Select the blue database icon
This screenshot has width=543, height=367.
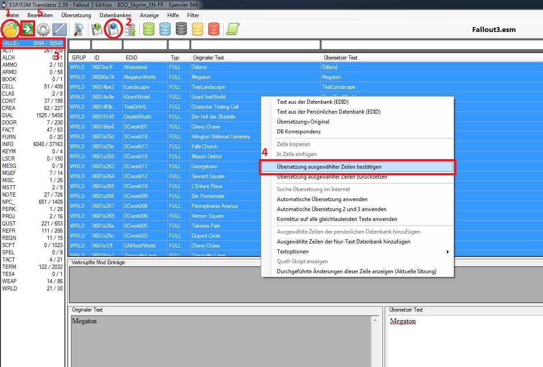pos(165,30)
